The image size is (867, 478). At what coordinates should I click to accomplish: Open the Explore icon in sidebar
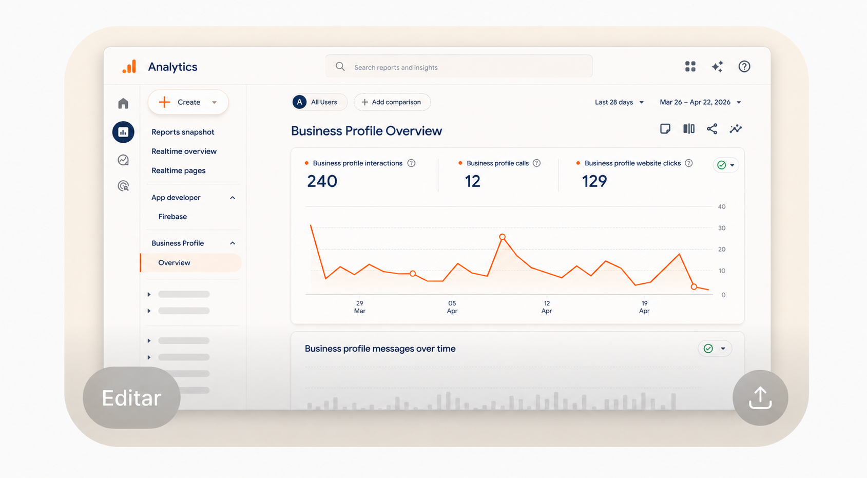[x=123, y=160]
